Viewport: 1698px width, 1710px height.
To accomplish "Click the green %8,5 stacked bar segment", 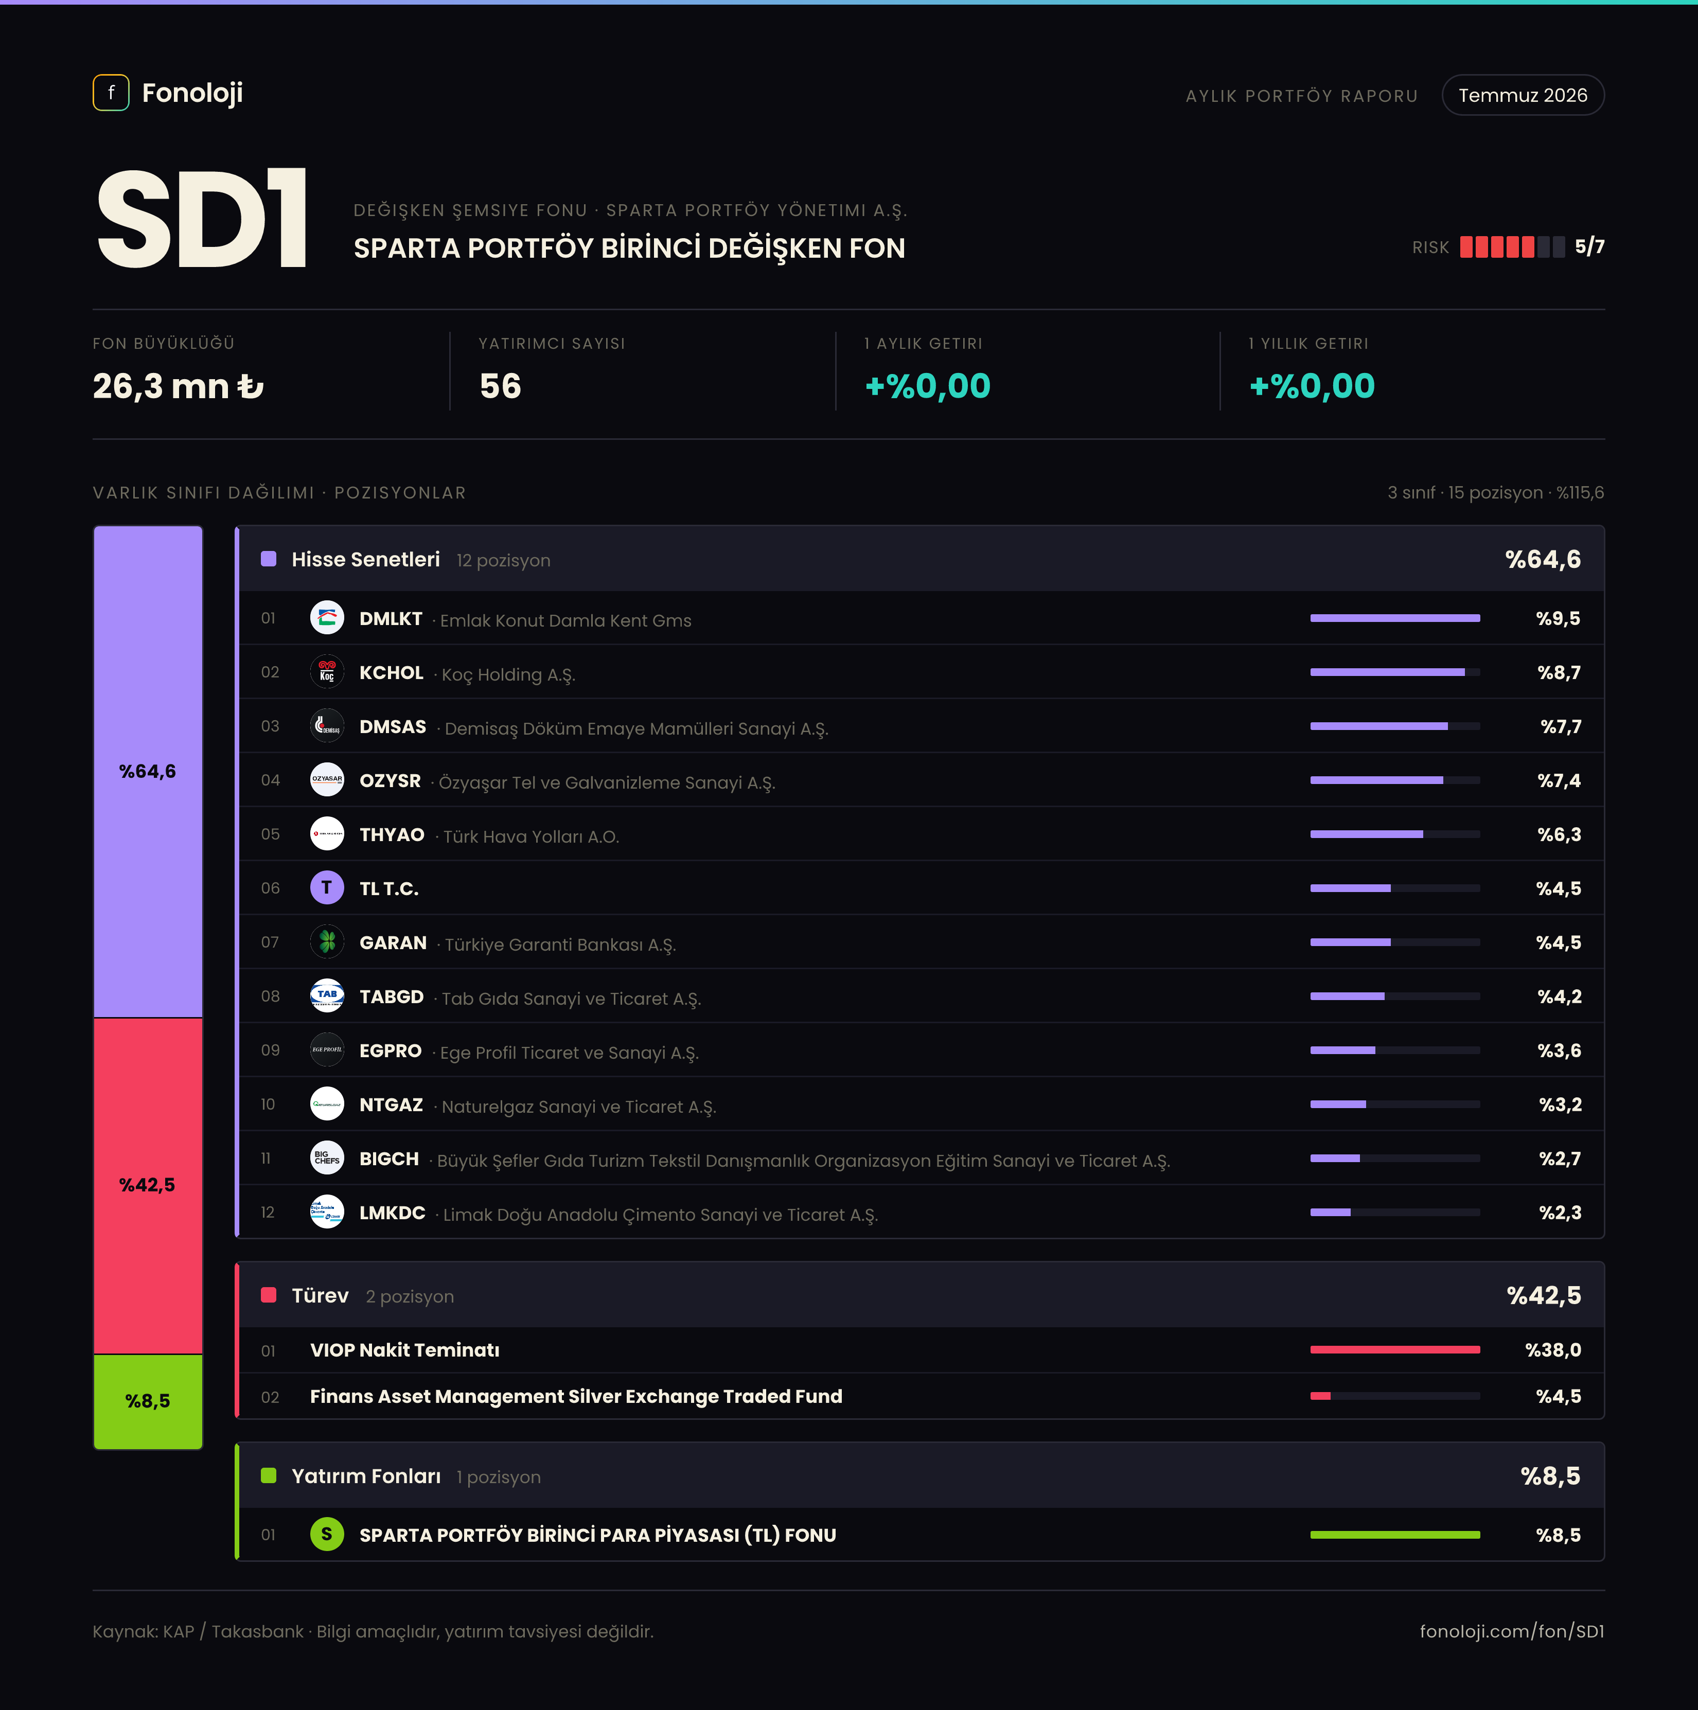I will click(x=148, y=1401).
